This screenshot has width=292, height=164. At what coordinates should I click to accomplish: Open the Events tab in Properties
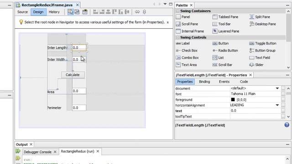(224, 82)
